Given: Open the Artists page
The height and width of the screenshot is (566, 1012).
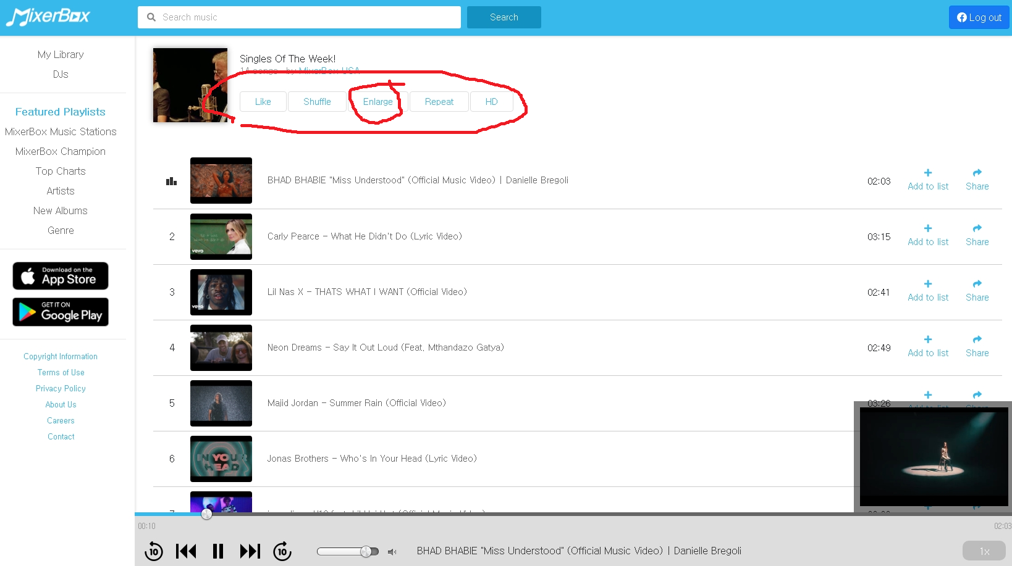Looking at the screenshot, I should click(61, 191).
